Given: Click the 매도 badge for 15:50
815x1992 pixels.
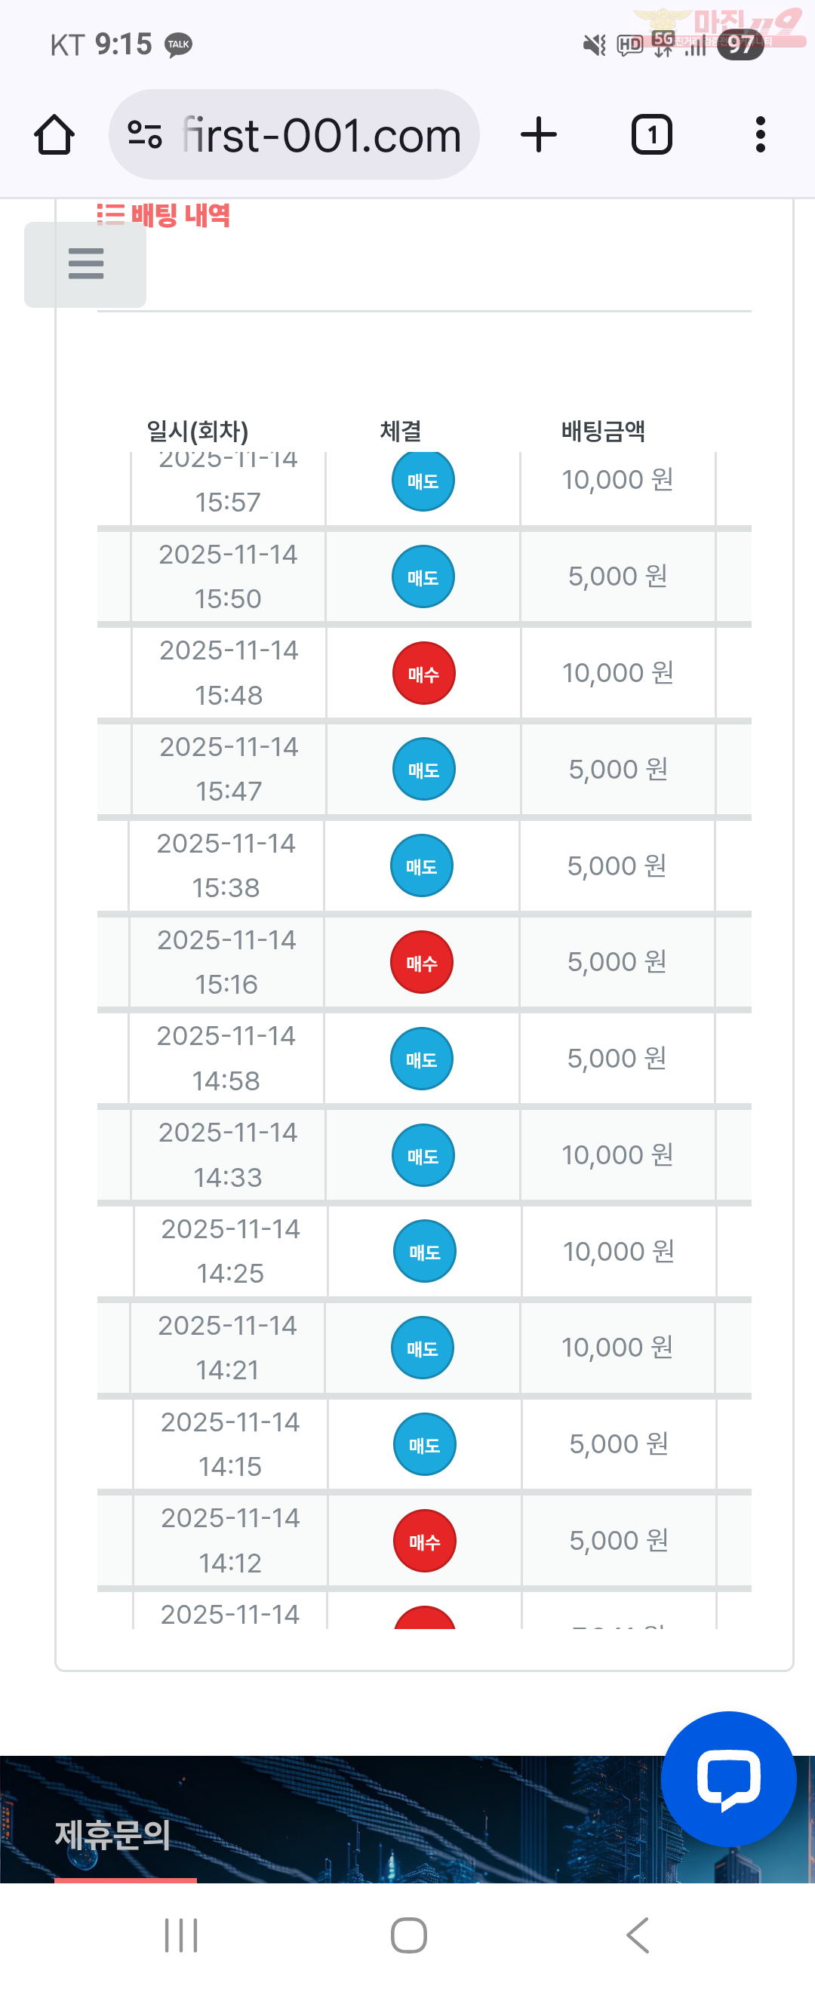Looking at the screenshot, I should [423, 577].
